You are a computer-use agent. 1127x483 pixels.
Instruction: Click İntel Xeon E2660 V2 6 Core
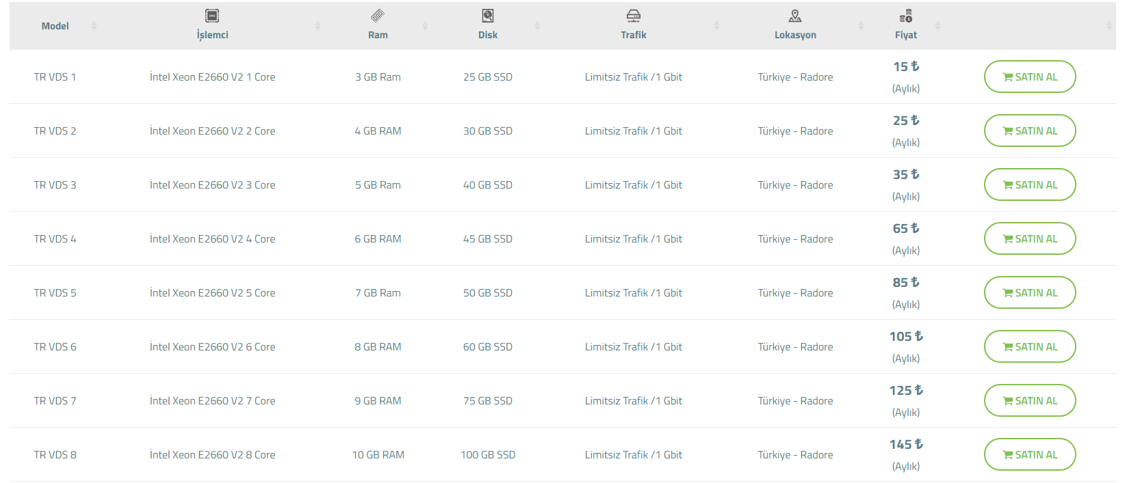click(212, 347)
